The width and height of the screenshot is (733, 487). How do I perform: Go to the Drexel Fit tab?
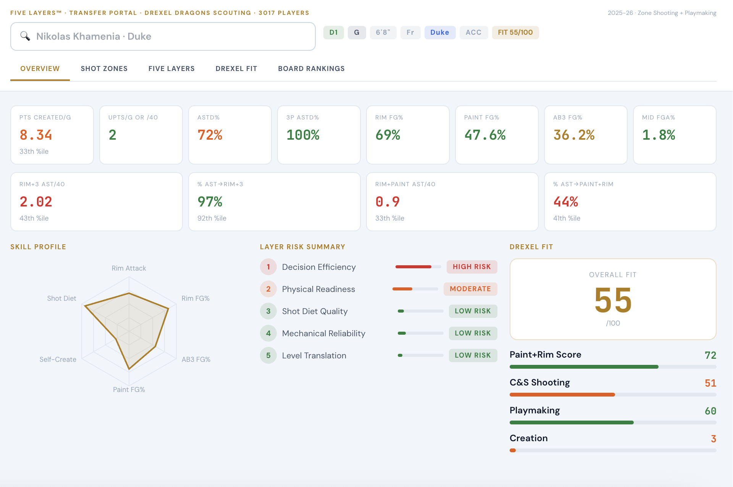[x=236, y=69]
